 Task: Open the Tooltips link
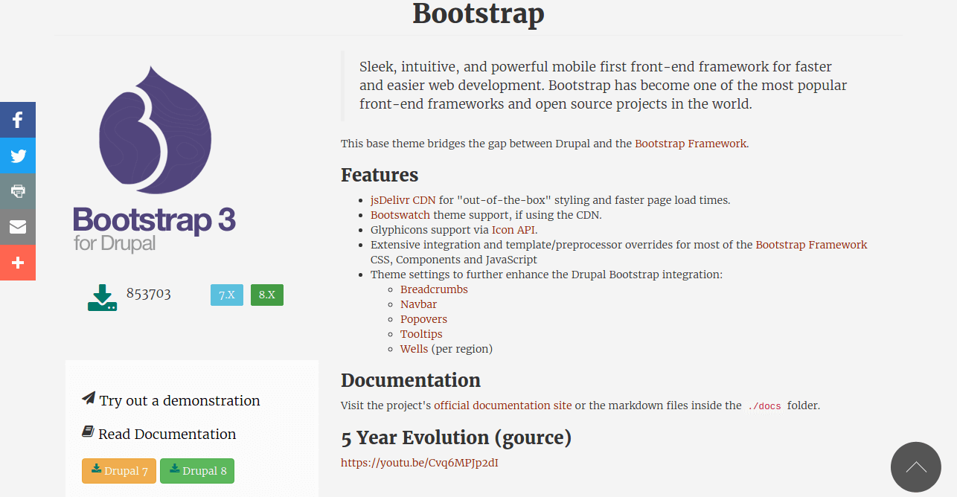point(421,334)
